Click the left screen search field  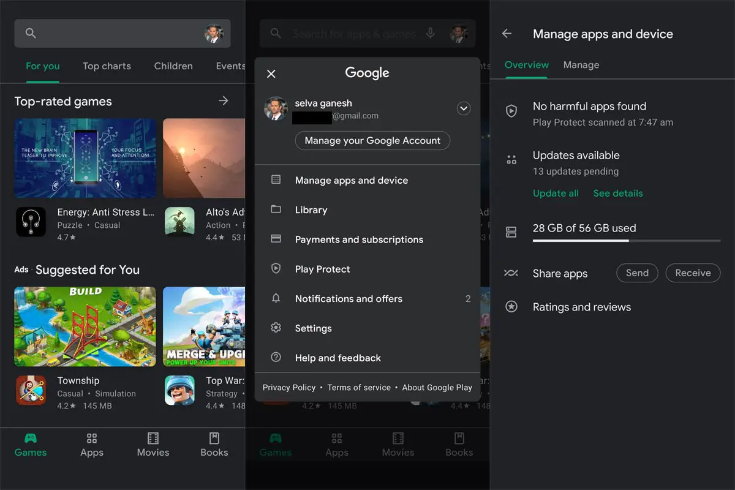coord(123,34)
